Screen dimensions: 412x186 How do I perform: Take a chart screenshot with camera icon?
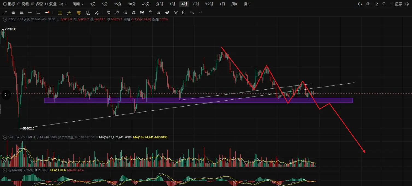pyautogui.click(x=368, y=4)
